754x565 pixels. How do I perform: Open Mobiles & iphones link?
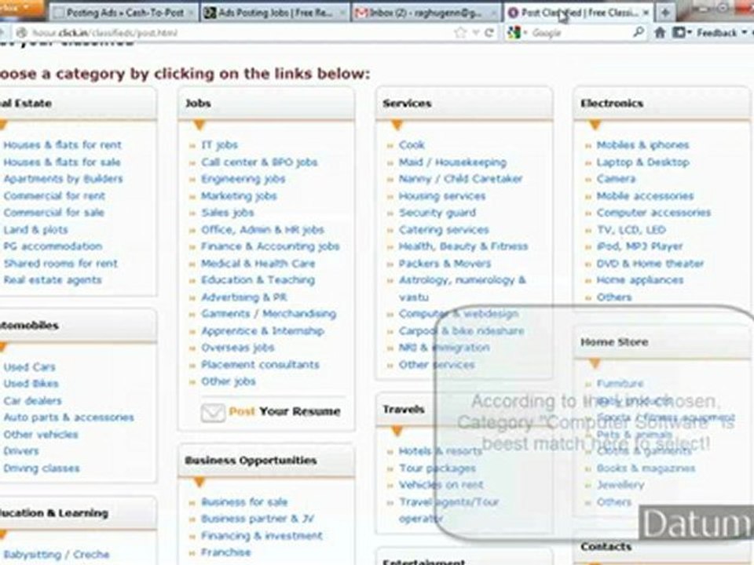click(643, 145)
